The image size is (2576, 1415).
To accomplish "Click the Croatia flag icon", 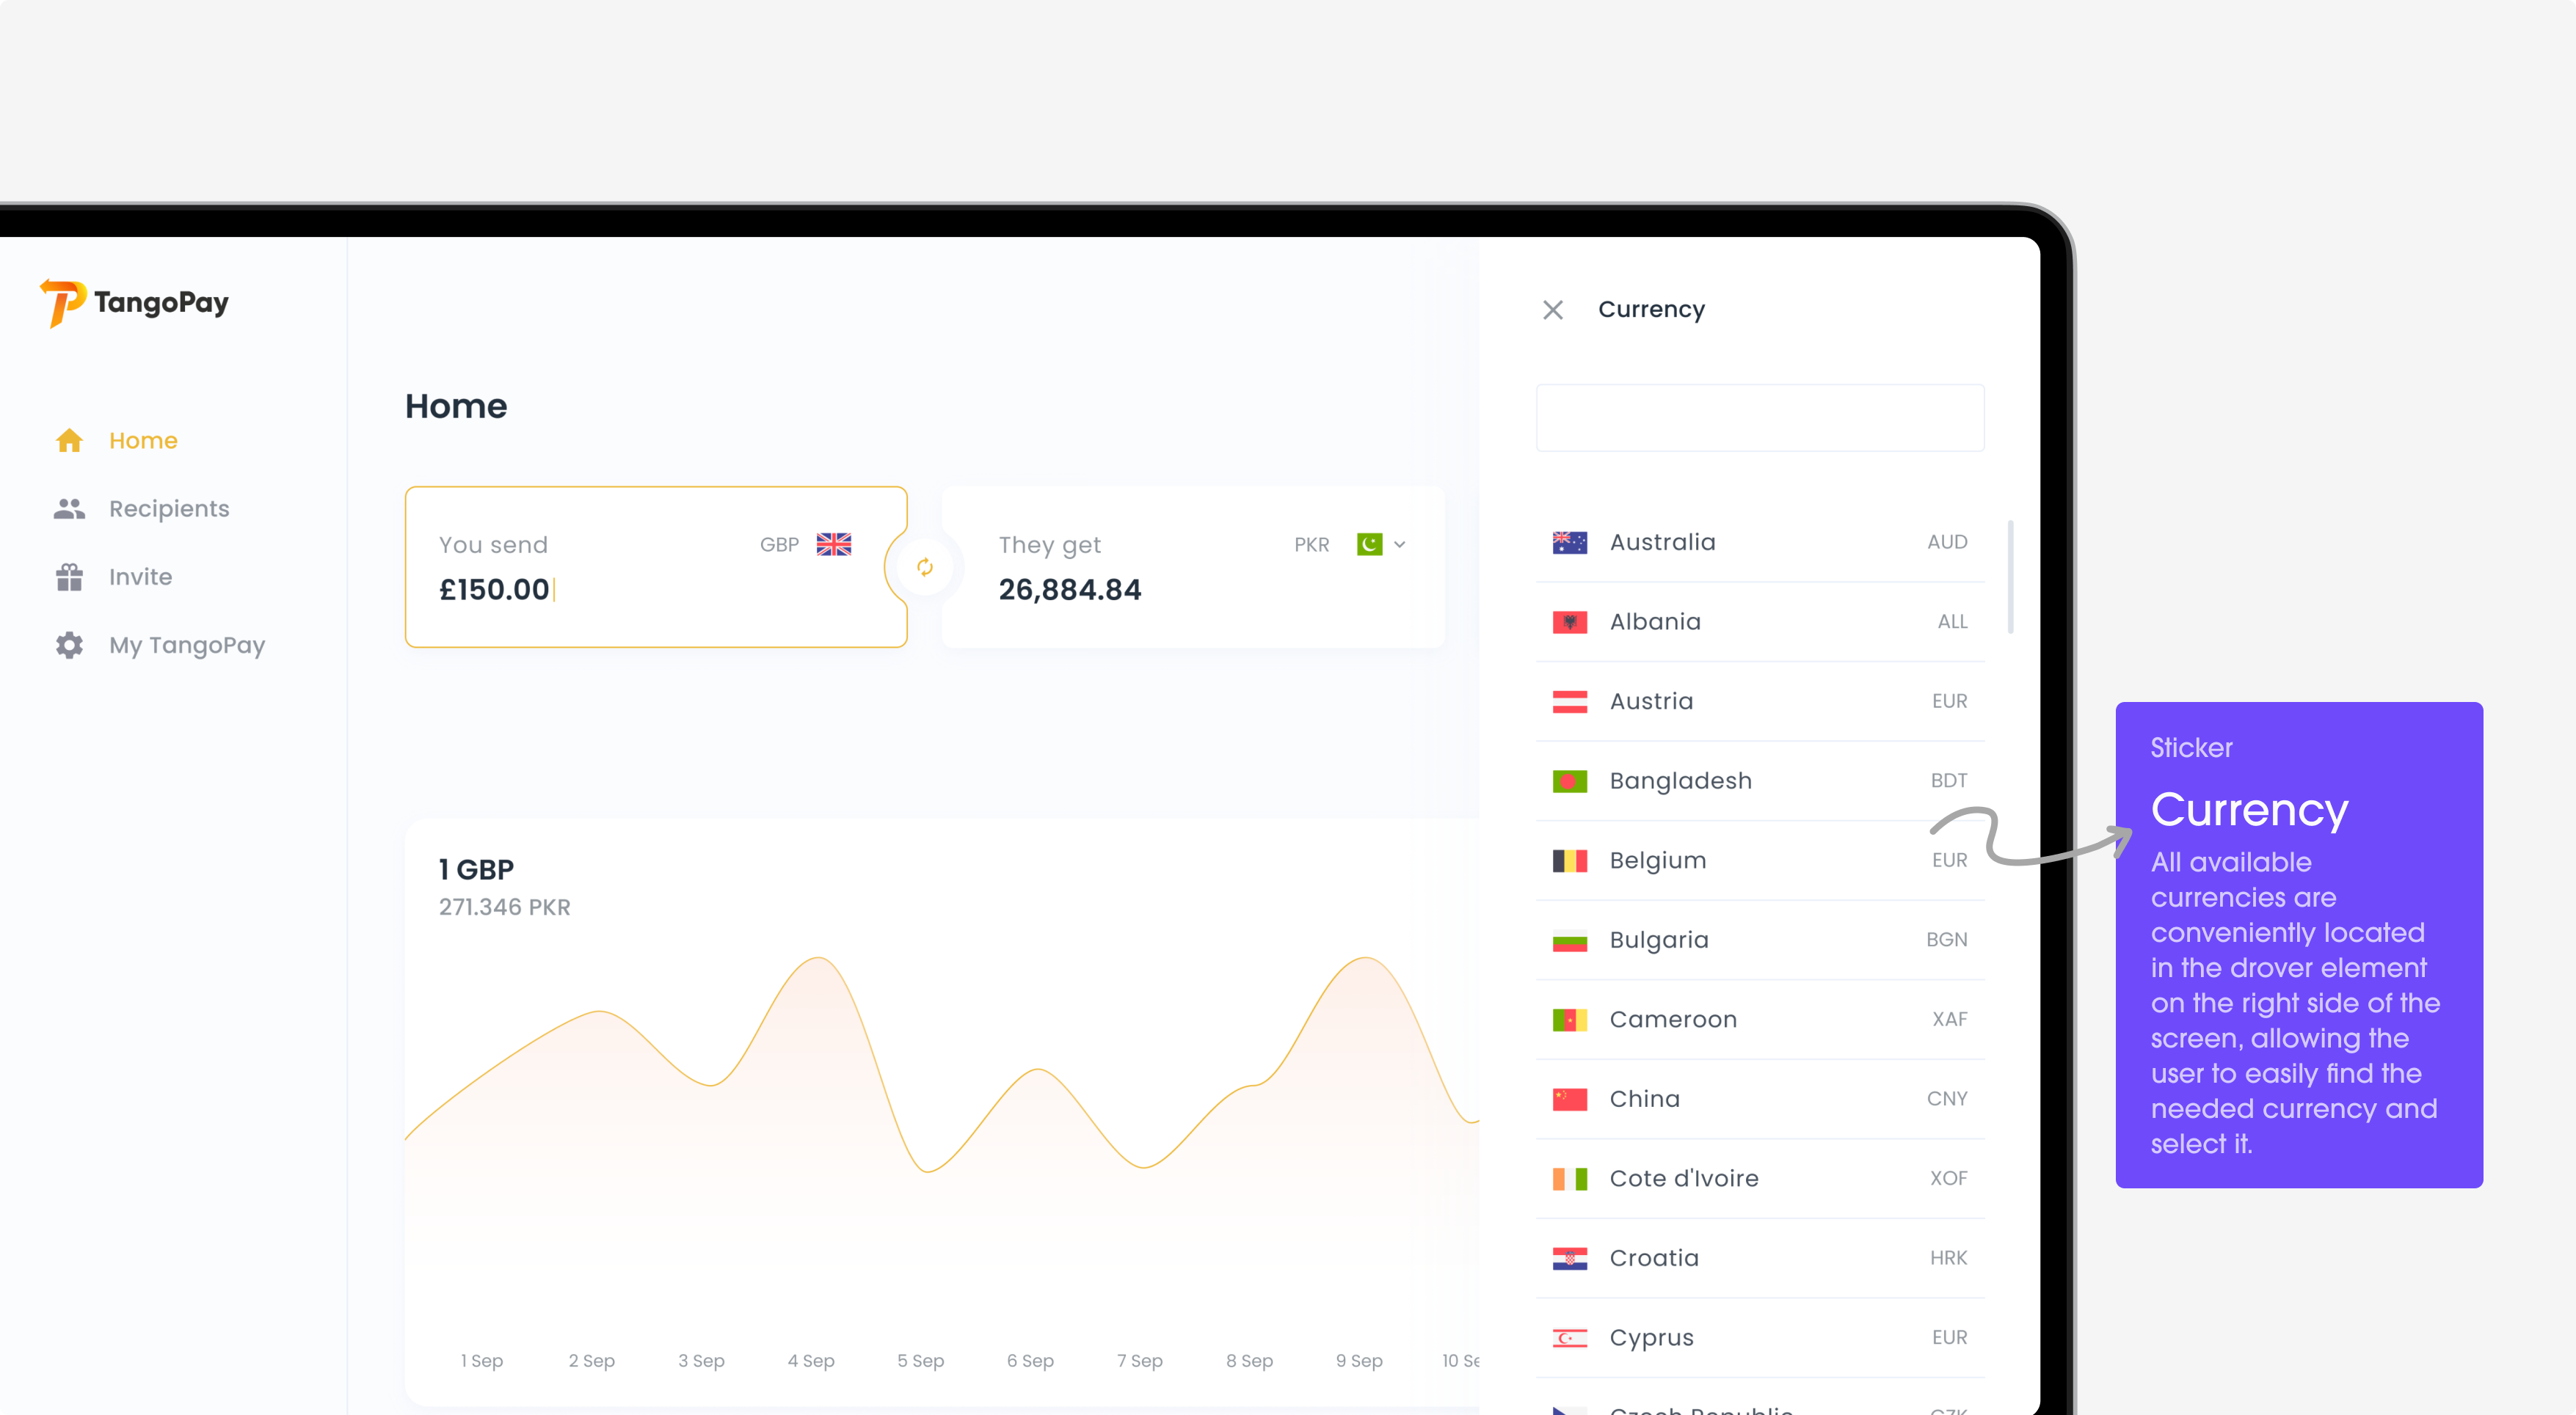I will pyautogui.click(x=1569, y=1258).
